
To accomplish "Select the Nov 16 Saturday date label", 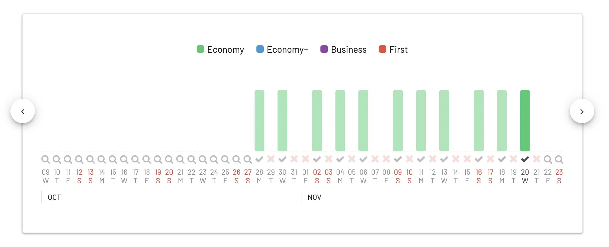I will [x=479, y=176].
